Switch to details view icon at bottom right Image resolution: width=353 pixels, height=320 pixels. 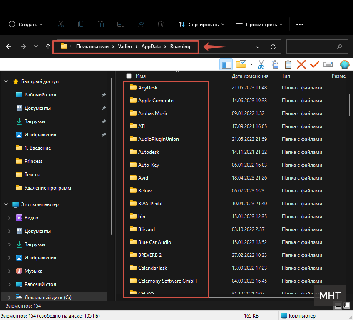(x=338, y=306)
